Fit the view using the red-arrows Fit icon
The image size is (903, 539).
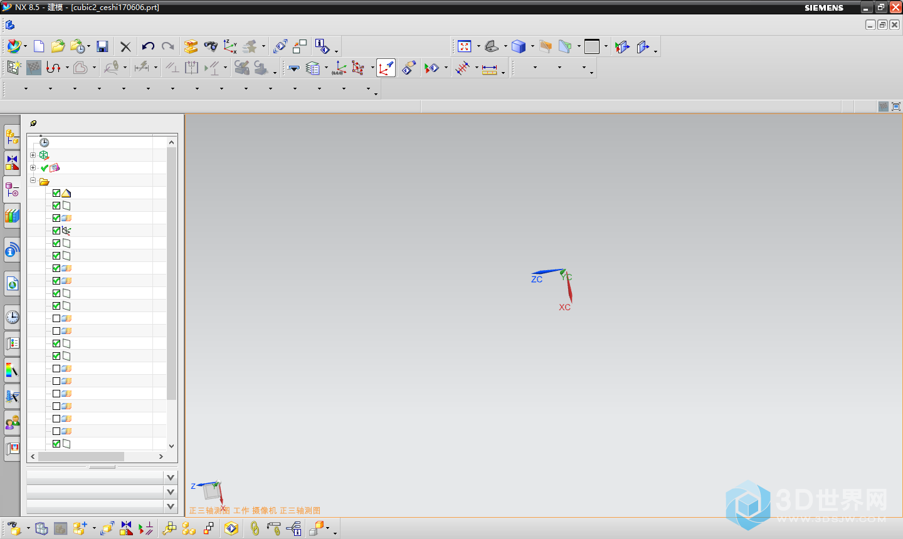point(465,46)
